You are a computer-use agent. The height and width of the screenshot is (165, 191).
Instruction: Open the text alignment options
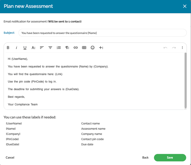[x=42, y=48]
